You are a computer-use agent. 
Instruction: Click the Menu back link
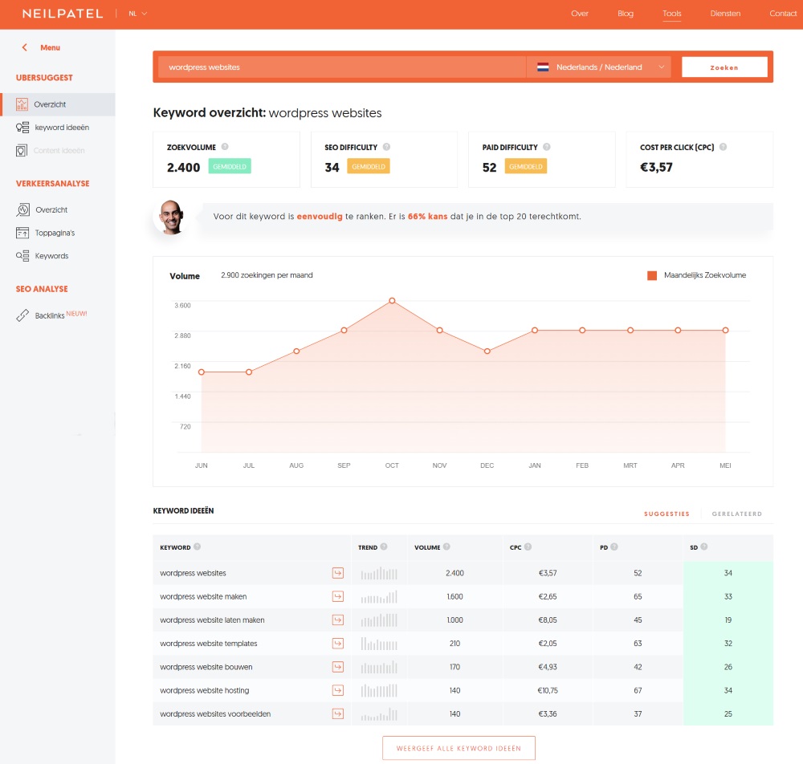click(50, 47)
